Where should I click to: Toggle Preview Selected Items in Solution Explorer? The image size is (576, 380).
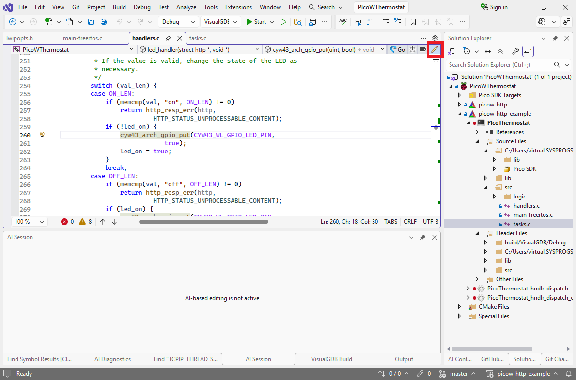coord(528,51)
